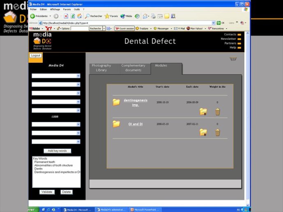Click the address bar OK go button

(221, 23)
